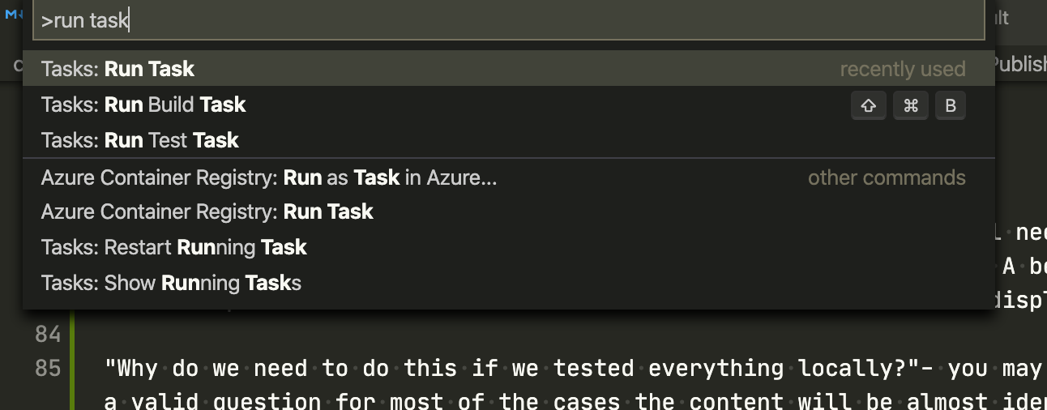The width and height of the screenshot is (1047, 410).
Task: Click the 'other commands' group label
Action: pos(887,178)
